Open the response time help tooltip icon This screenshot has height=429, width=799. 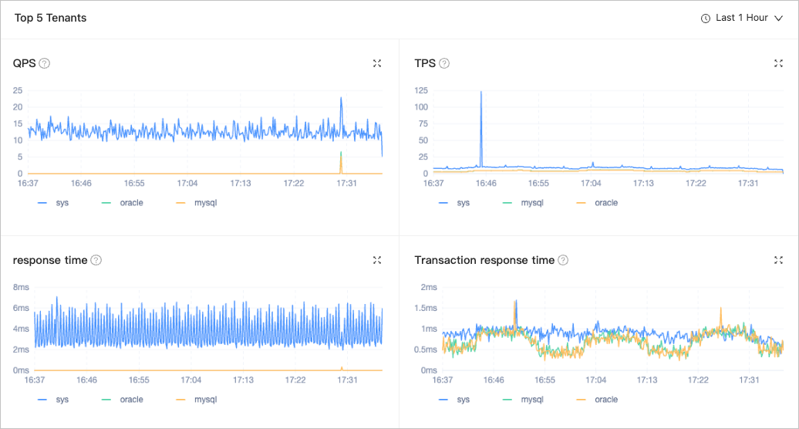[x=96, y=260]
